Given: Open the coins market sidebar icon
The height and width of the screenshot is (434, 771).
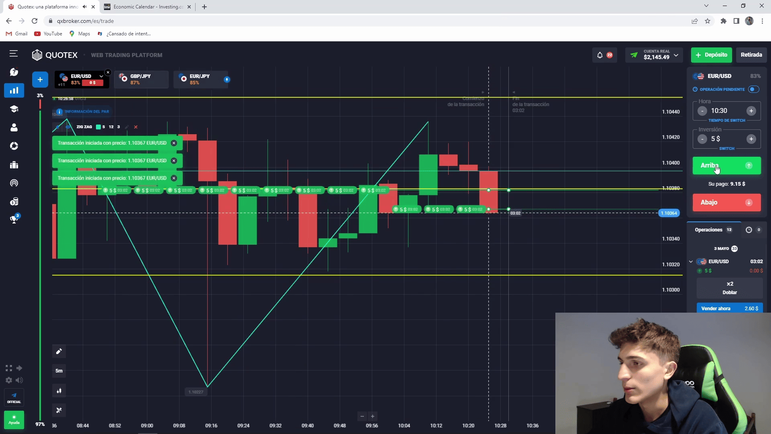Looking at the screenshot, I should [x=14, y=201].
